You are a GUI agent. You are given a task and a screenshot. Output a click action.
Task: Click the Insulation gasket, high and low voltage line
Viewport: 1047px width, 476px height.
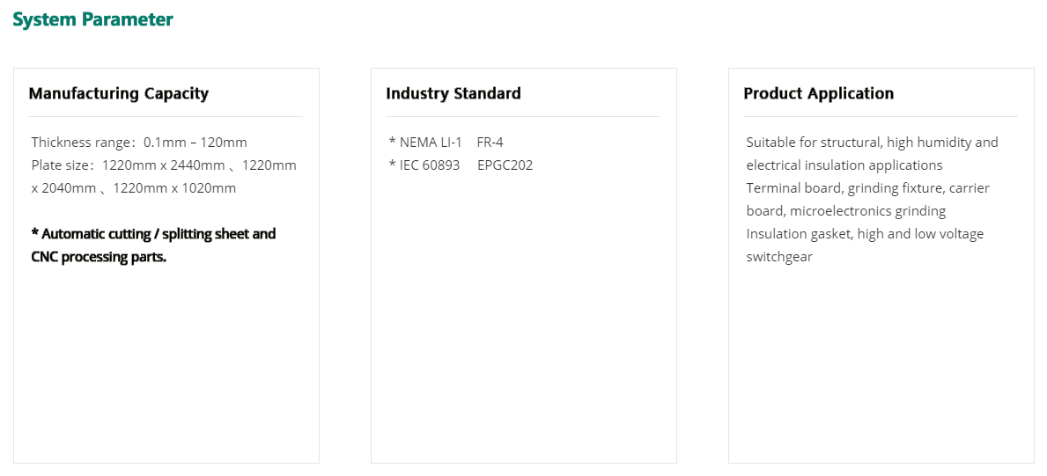865,234
